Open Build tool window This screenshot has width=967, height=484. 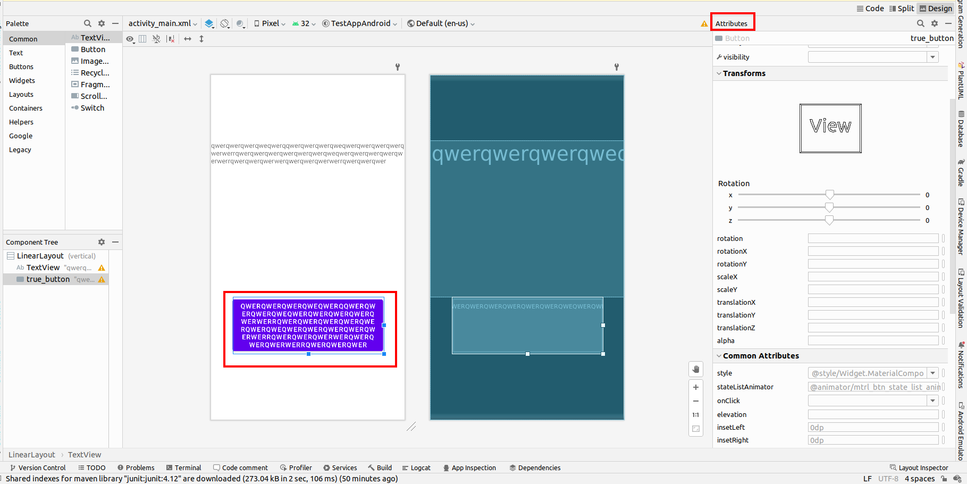click(x=380, y=468)
